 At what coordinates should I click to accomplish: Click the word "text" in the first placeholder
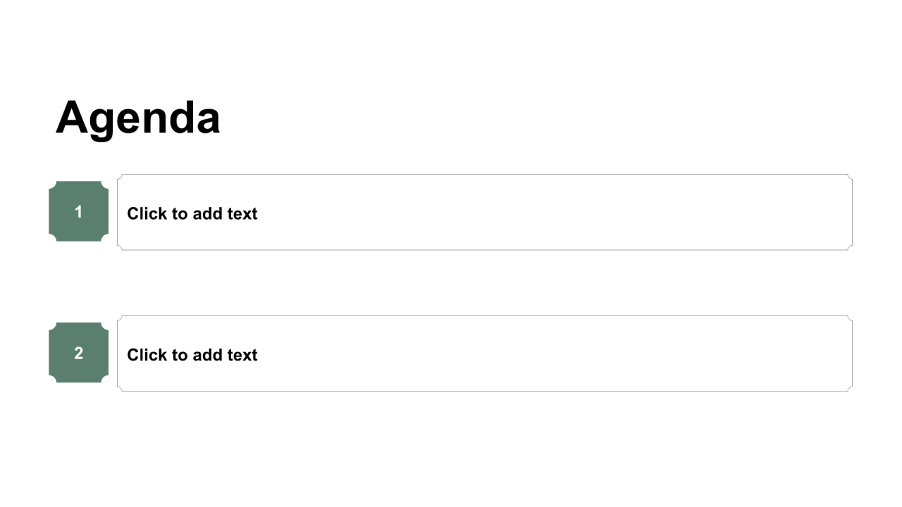point(242,213)
